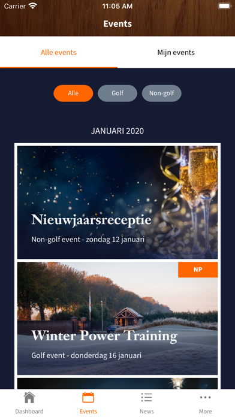Click the orange NP badge
This screenshot has width=235, height=417.
[198, 270]
